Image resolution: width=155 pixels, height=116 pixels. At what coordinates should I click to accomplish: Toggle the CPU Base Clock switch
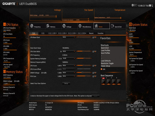click(x=94, y=37)
